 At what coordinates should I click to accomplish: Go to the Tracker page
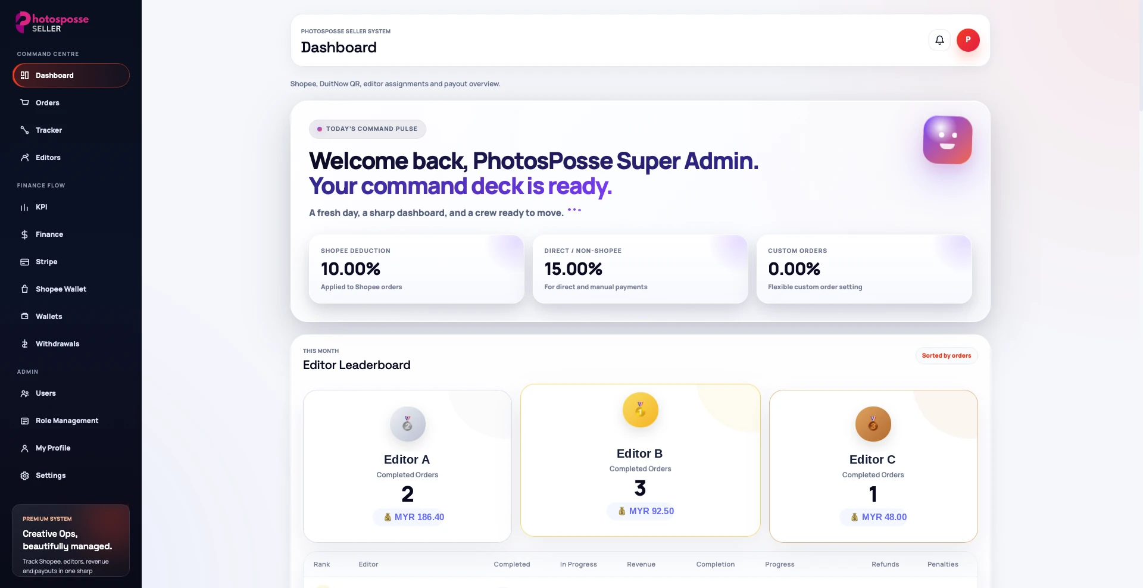pyautogui.click(x=71, y=130)
